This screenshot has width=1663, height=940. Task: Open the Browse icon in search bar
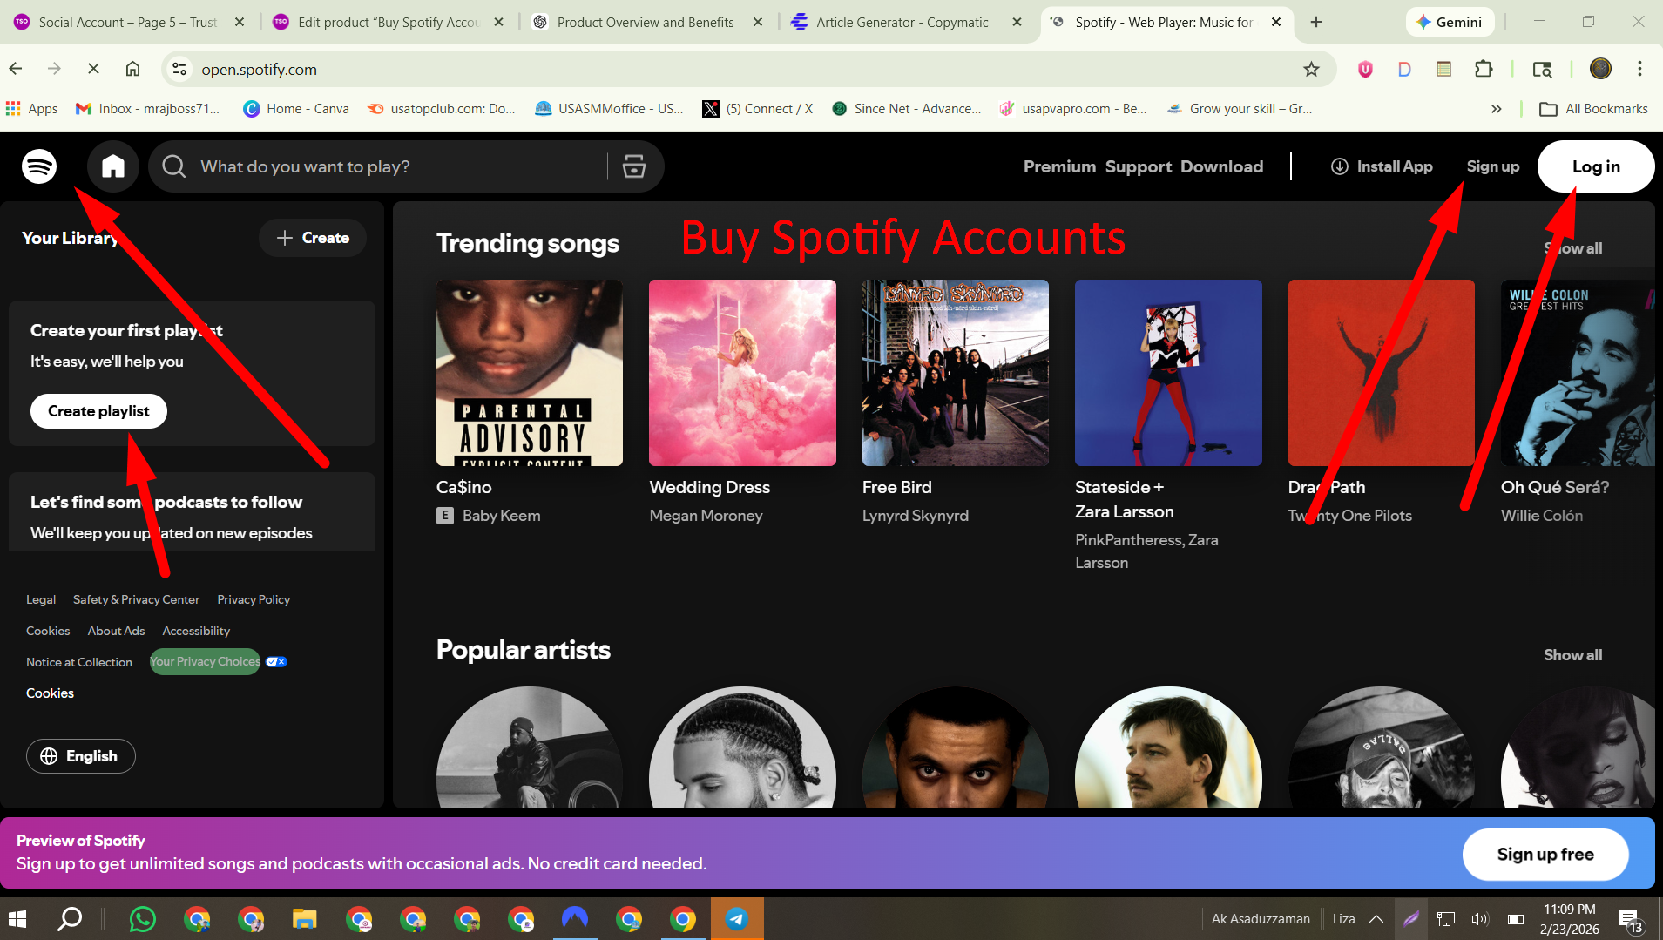pos(634,166)
